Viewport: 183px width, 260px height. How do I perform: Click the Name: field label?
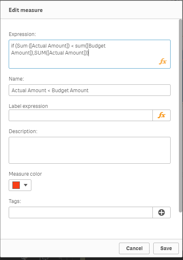point(16,79)
